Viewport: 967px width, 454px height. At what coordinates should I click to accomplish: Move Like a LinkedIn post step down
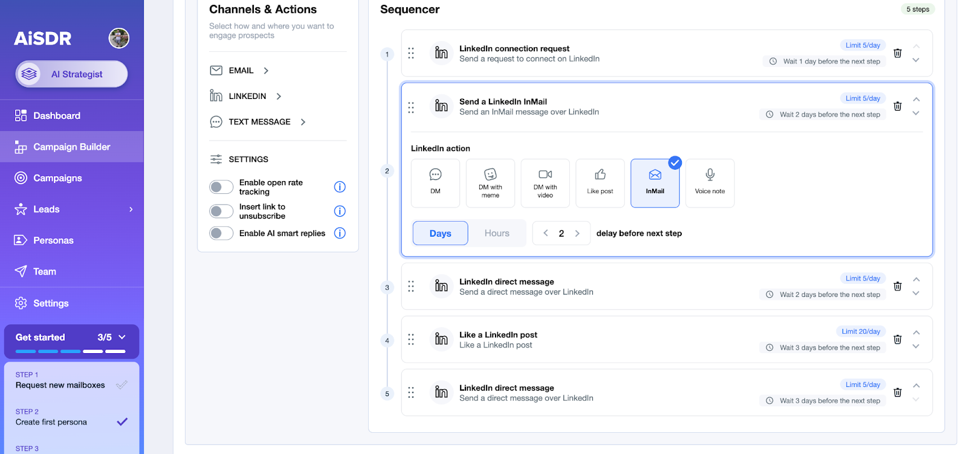[916, 346]
